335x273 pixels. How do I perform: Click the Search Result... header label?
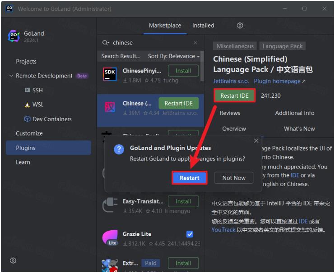click(x=120, y=56)
